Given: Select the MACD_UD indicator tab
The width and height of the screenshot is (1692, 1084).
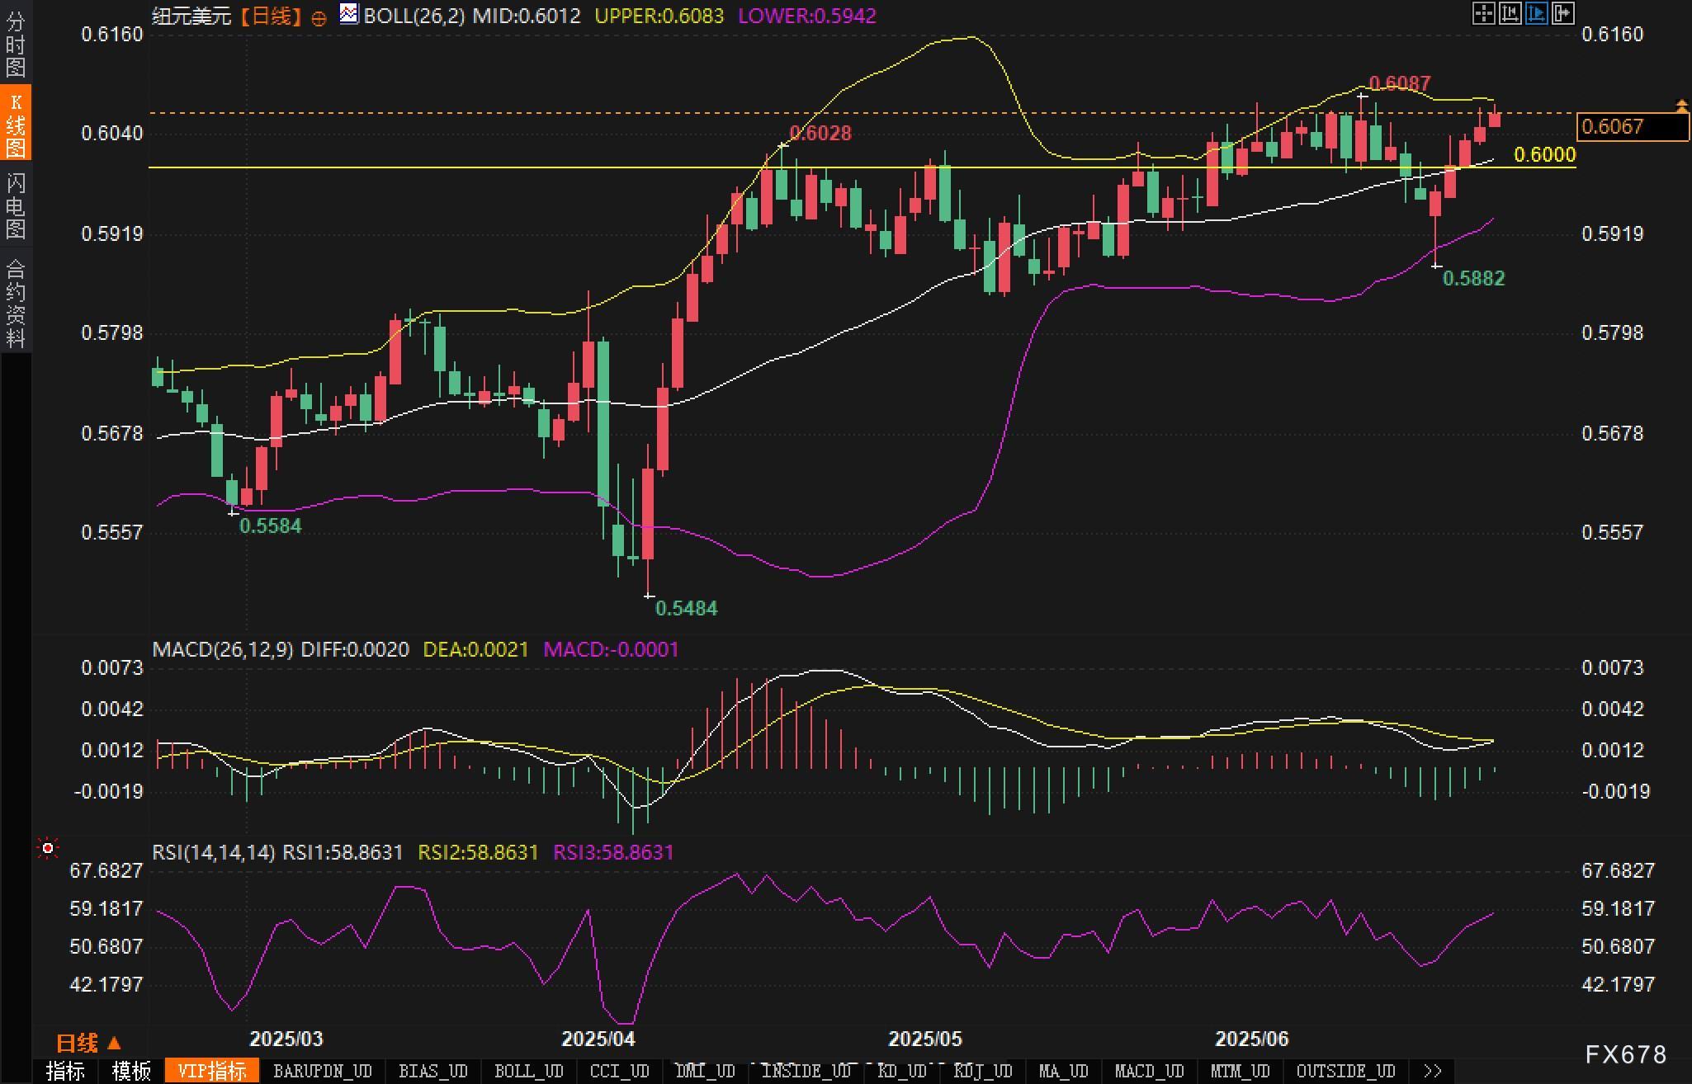Looking at the screenshot, I should [1149, 1071].
